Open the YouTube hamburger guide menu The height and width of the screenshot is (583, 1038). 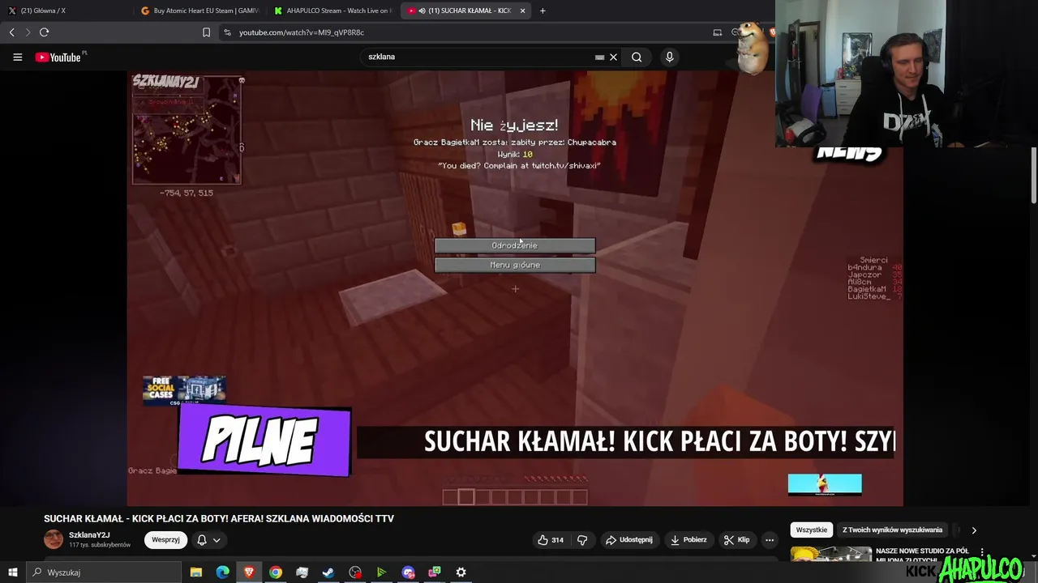(17, 57)
